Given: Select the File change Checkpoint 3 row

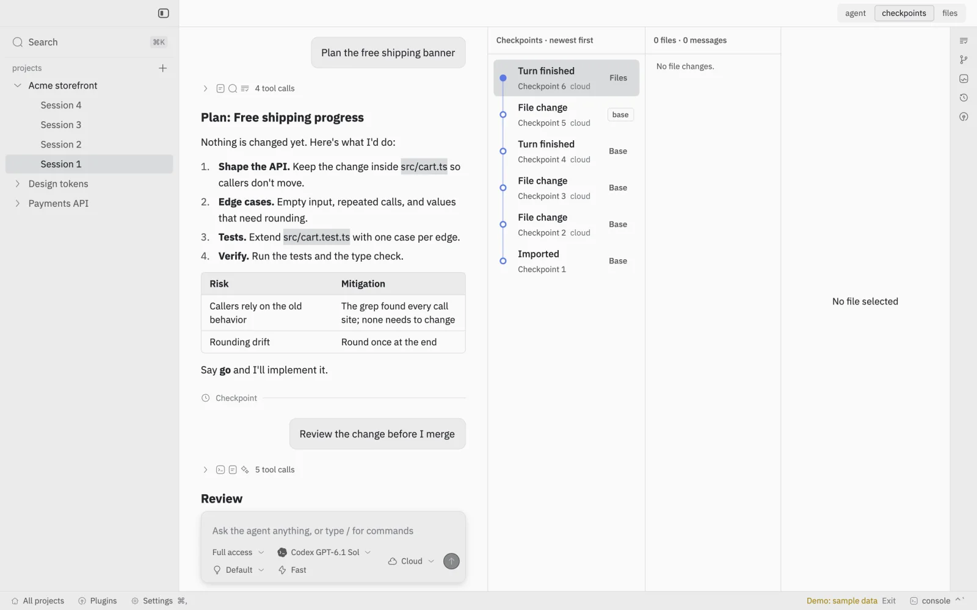Looking at the screenshot, I should [x=566, y=188].
